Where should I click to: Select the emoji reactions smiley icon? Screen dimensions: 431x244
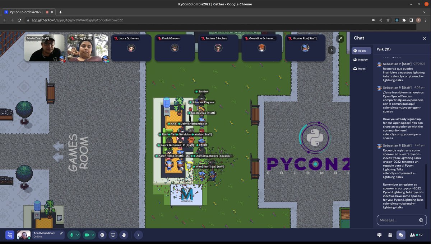(102, 235)
